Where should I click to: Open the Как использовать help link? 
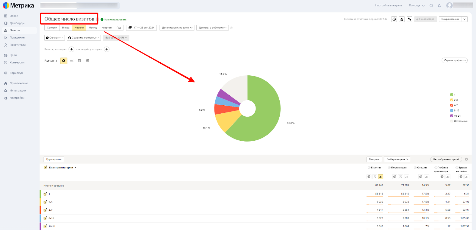(x=115, y=20)
